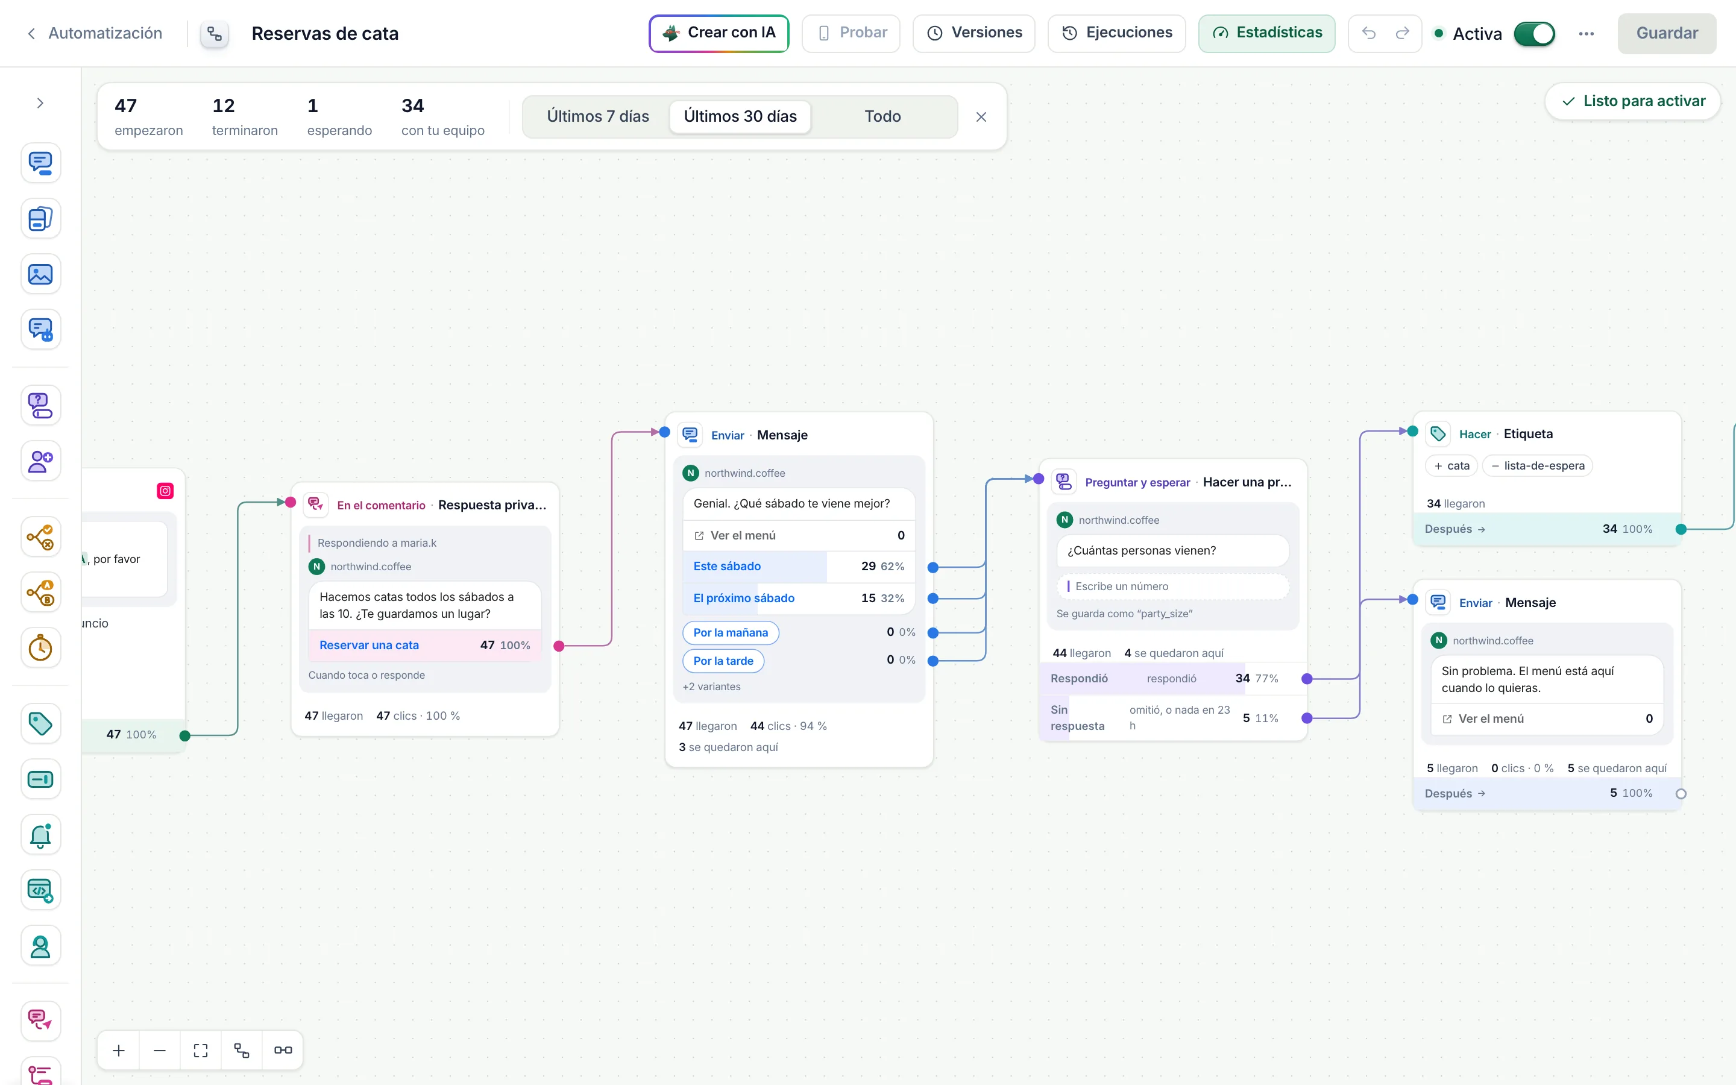Image resolution: width=1736 pixels, height=1085 pixels.
Task: Open the more options menu
Action: 1586,34
